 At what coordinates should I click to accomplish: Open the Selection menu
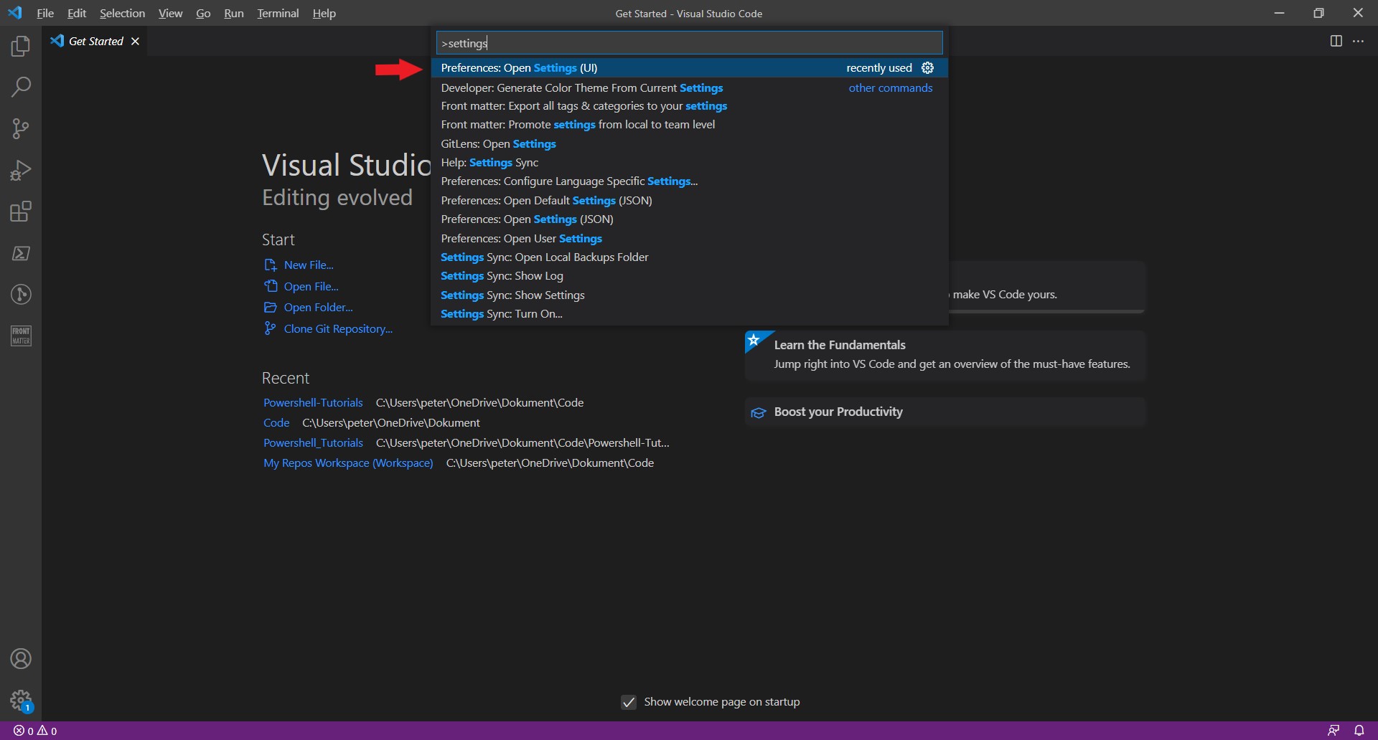(x=122, y=13)
